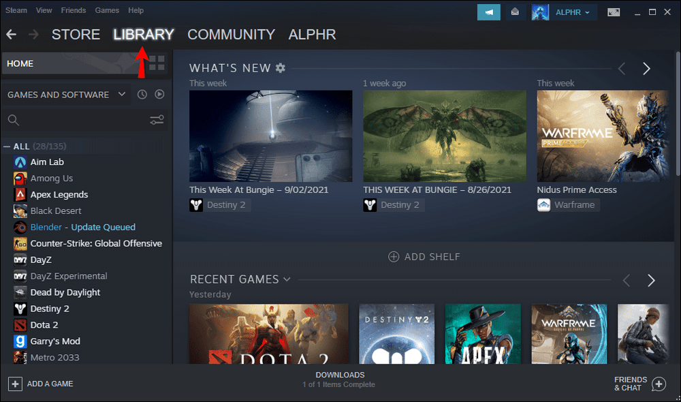Viewport: 681px width, 402px height.
Task: Go back with the left arrow
Action: tap(12, 34)
